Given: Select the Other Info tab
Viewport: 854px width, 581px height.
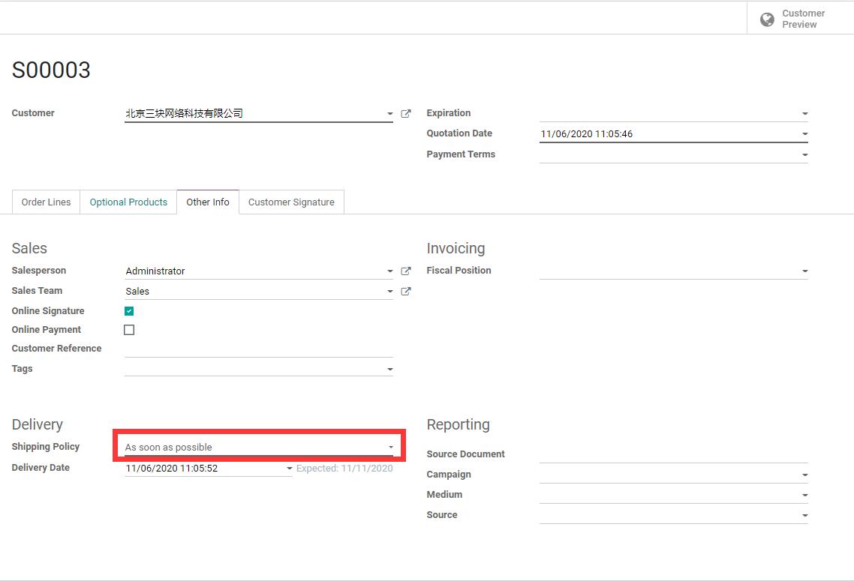Looking at the screenshot, I should [208, 202].
